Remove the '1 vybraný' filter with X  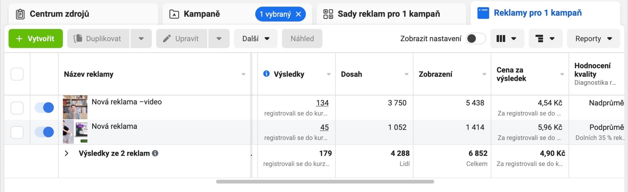(x=298, y=14)
